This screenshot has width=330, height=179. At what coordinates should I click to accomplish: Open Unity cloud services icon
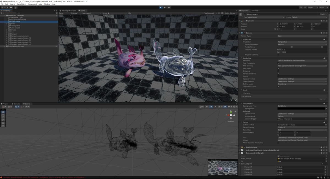(x=11, y=7)
